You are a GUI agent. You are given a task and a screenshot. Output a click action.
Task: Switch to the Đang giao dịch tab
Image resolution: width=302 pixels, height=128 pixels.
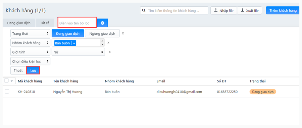19,23
